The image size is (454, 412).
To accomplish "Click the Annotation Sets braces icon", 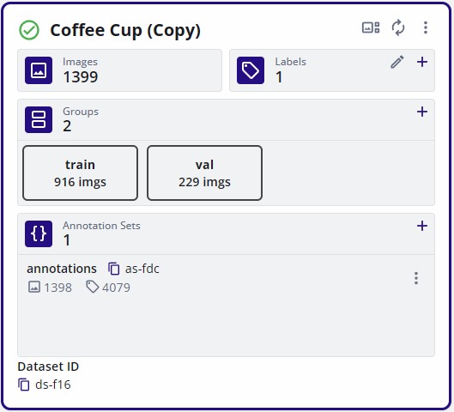I will point(39,233).
